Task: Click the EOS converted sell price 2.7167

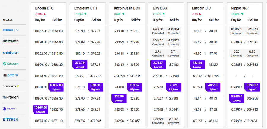Action: point(174,121)
